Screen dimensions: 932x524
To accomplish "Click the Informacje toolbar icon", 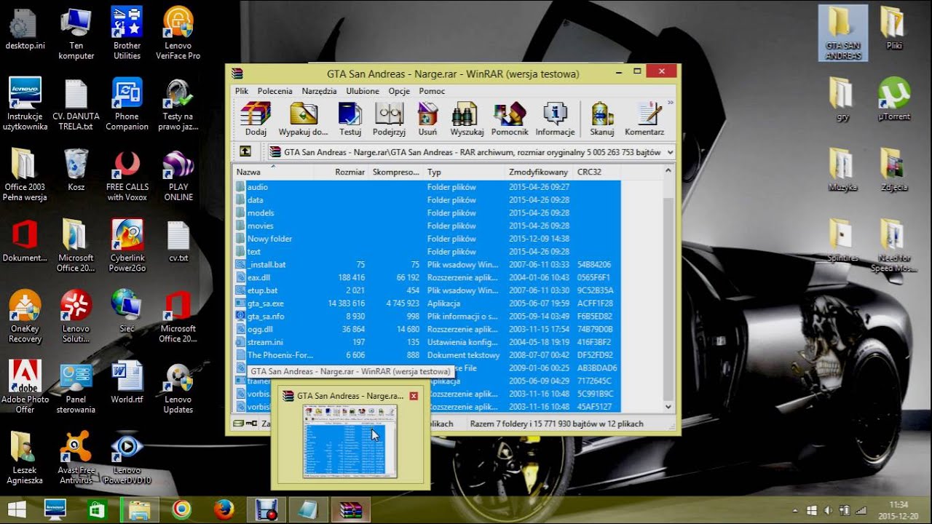I will 555,119.
